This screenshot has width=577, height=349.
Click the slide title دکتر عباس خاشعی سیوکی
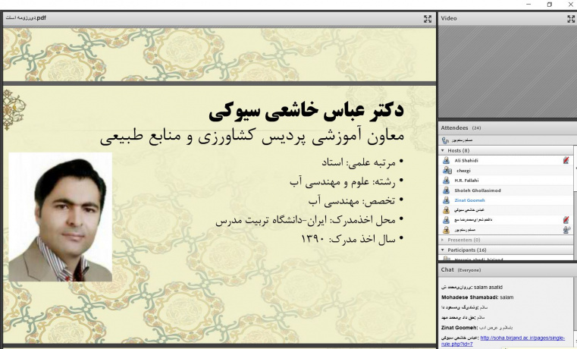(306, 111)
